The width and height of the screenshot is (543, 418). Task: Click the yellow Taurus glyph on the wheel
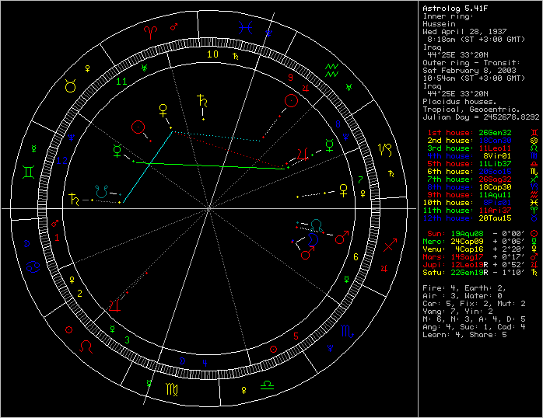[x=70, y=86]
